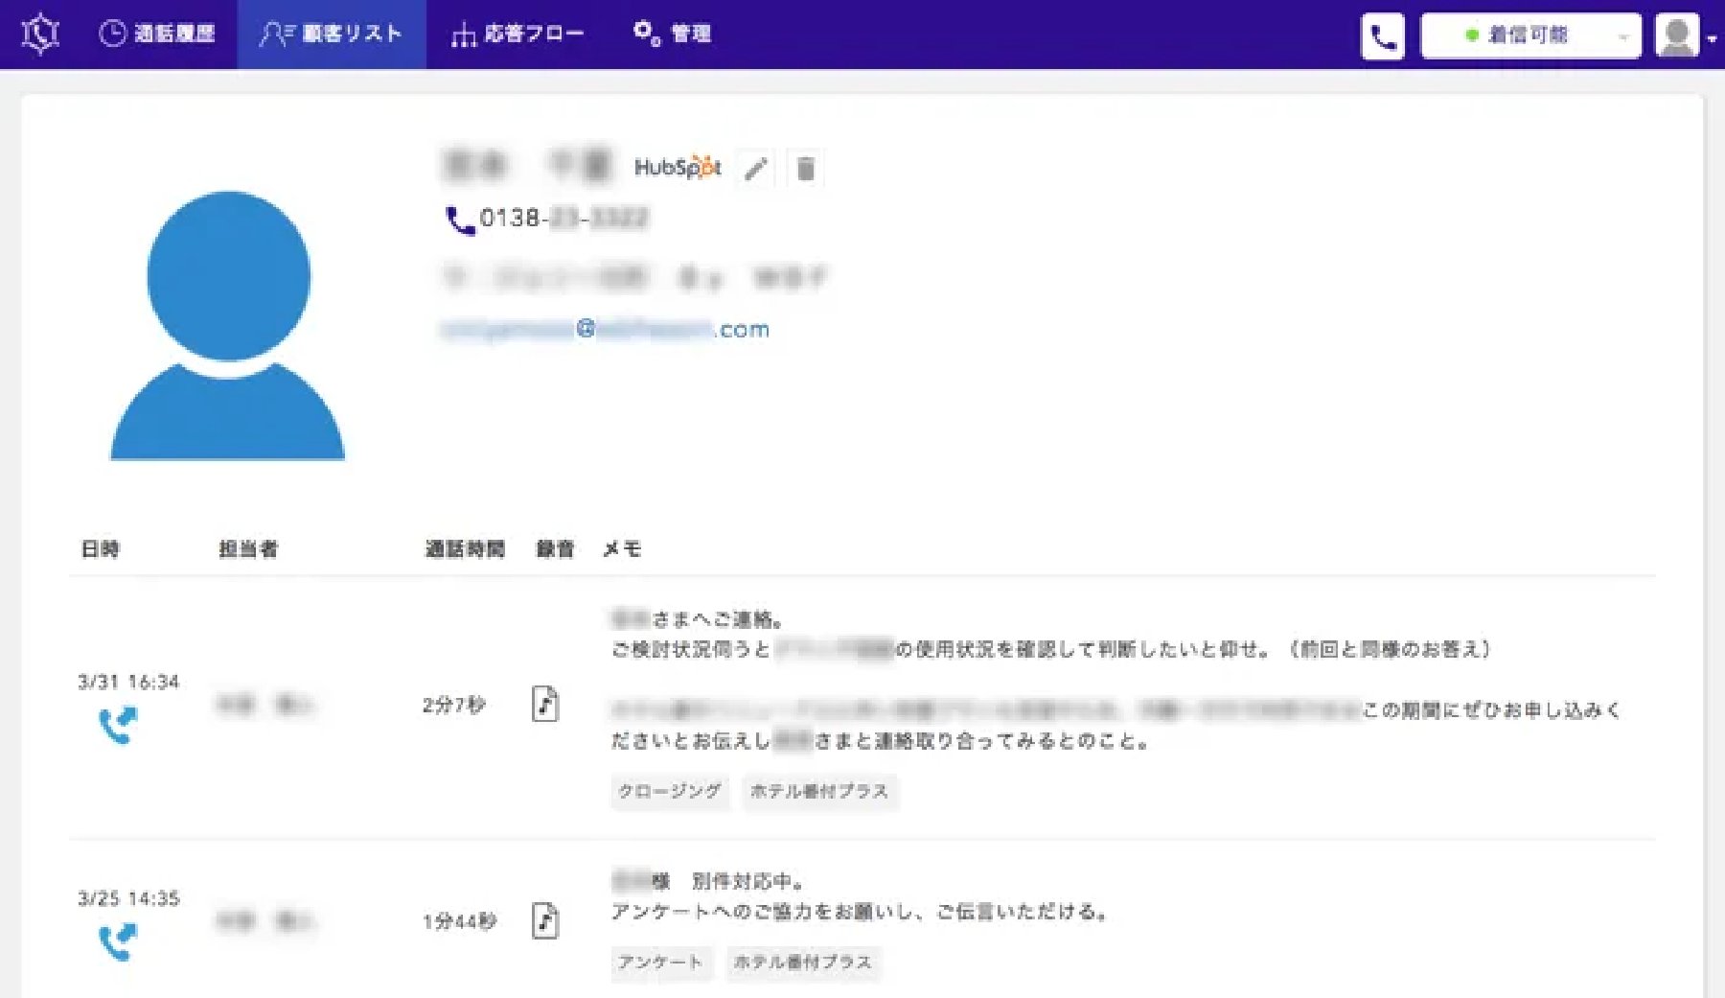
Task: Click the person list icon beside 顧客リスト
Action: point(277,35)
